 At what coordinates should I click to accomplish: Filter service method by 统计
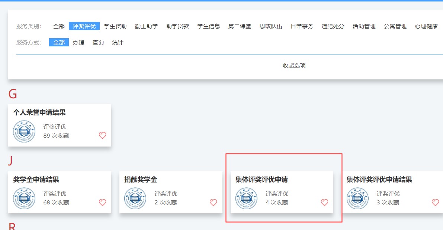pyautogui.click(x=118, y=43)
